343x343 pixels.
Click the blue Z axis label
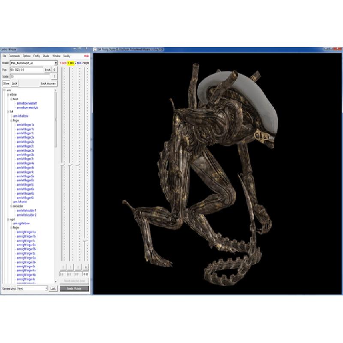[x=78, y=63]
